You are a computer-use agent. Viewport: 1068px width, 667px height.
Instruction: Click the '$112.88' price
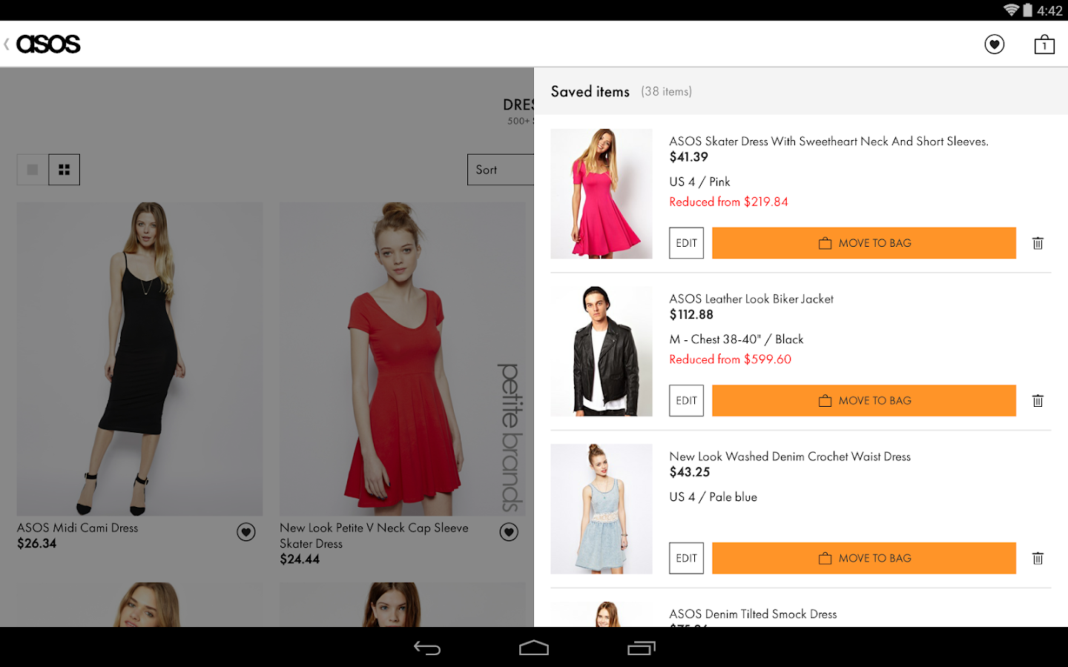(x=691, y=315)
